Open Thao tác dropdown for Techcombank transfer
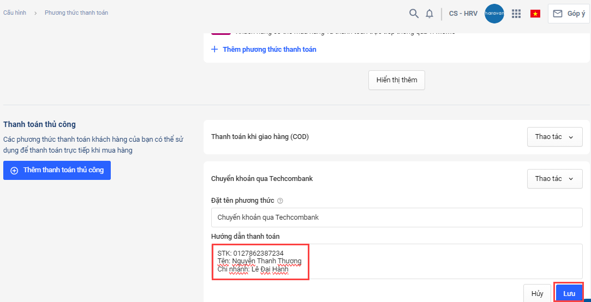Image resolution: width=591 pixels, height=302 pixels. pyautogui.click(x=554, y=179)
